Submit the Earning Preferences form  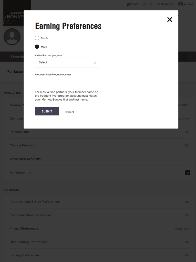pos(47,111)
